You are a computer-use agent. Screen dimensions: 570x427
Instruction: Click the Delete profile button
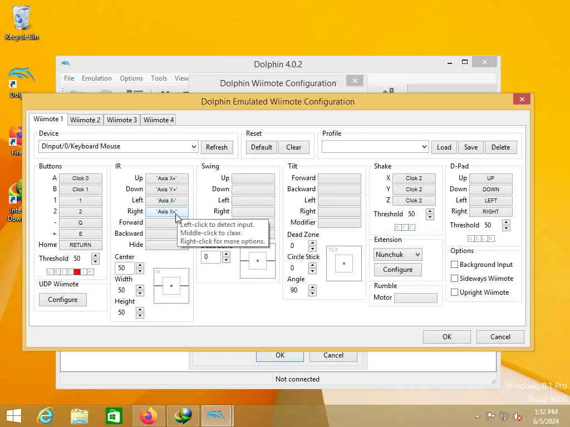pos(500,147)
